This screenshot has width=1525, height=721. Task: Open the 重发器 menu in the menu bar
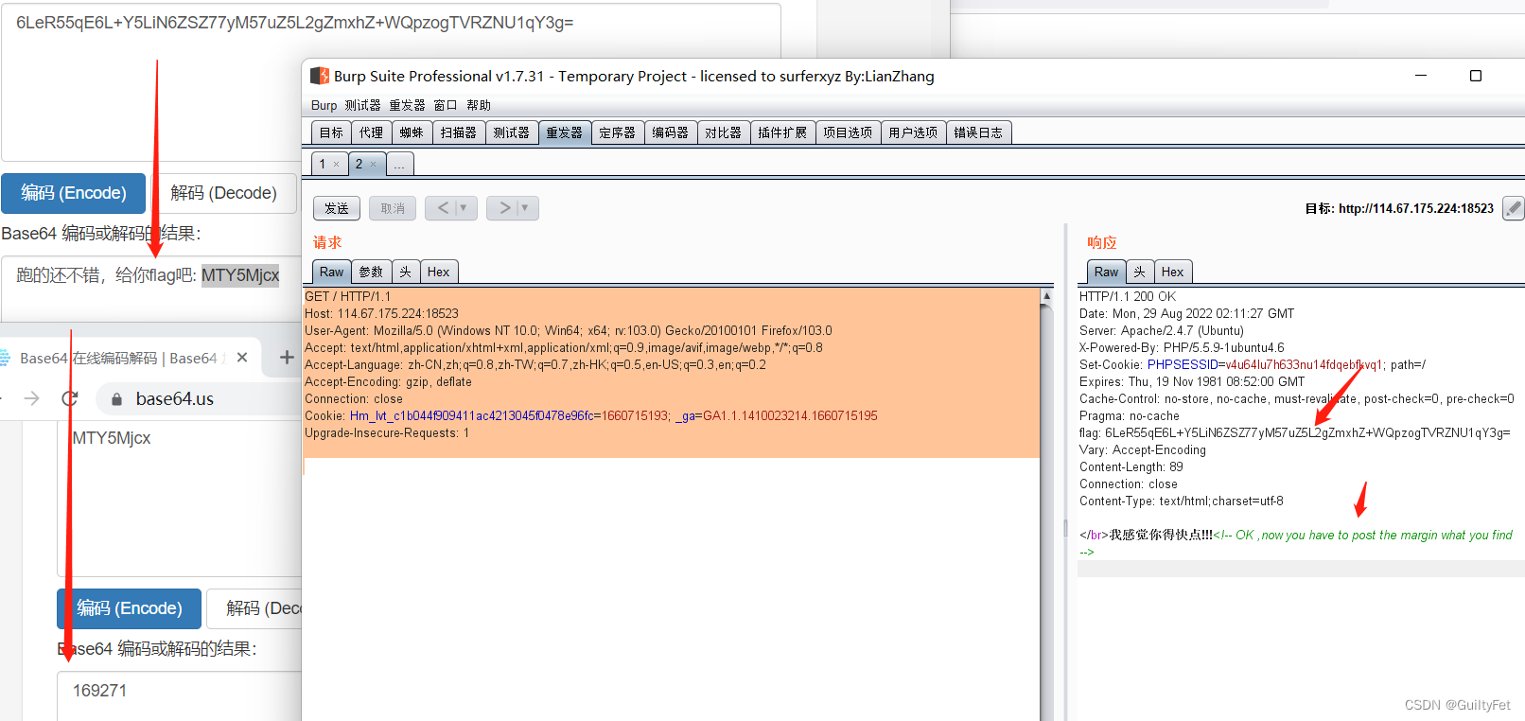point(407,105)
